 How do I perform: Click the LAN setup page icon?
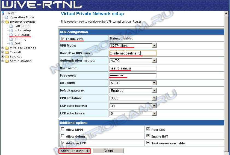pos(11,26)
